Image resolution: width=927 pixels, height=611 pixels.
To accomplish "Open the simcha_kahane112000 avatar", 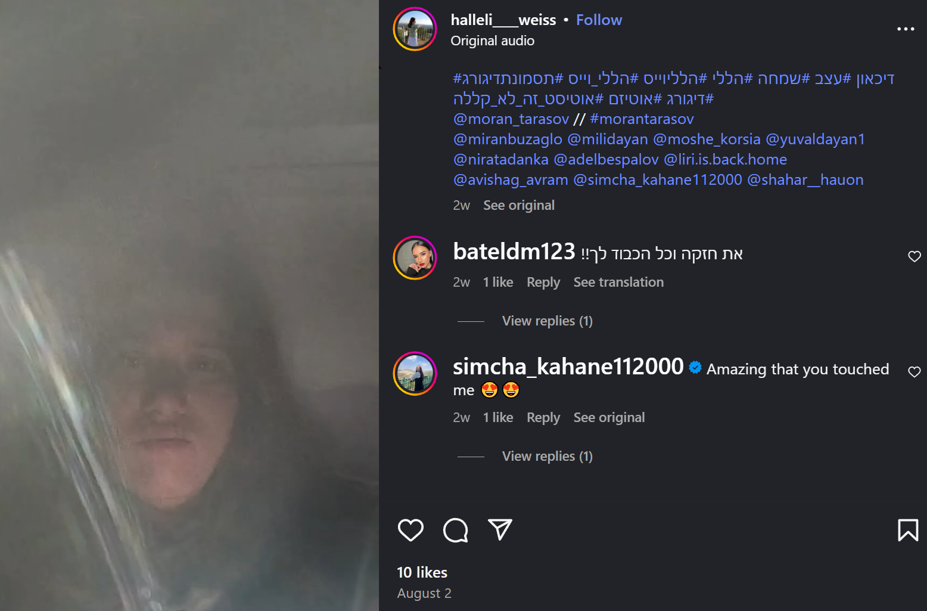I will coord(415,374).
